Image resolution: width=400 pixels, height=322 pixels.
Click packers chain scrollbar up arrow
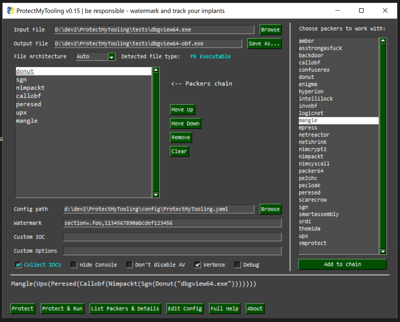(156, 70)
